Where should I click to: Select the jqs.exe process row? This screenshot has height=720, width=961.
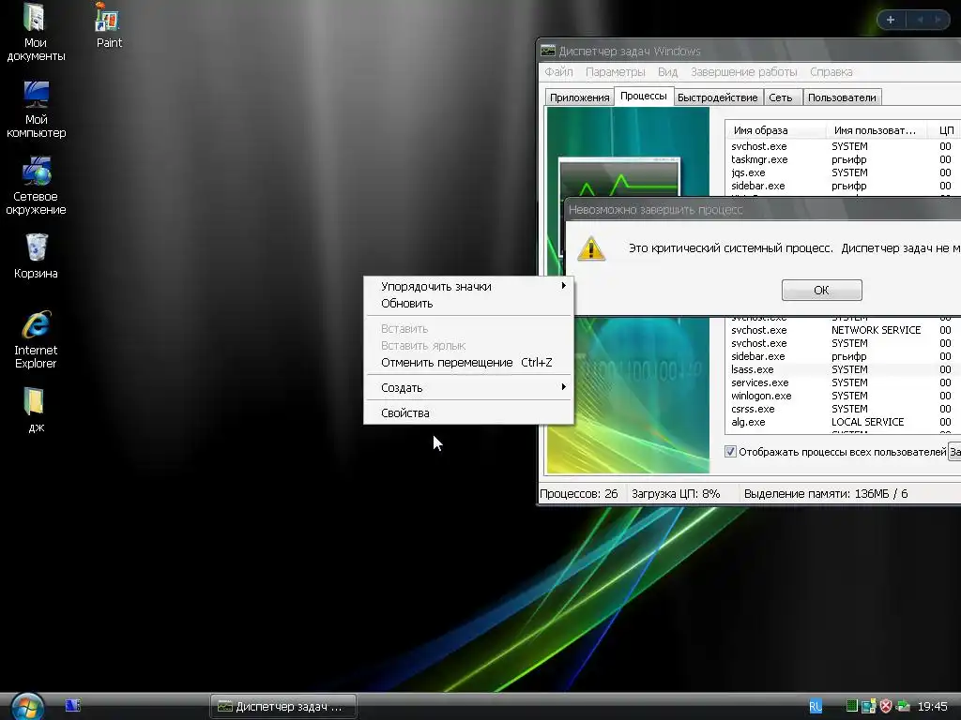click(x=844, y=172)
